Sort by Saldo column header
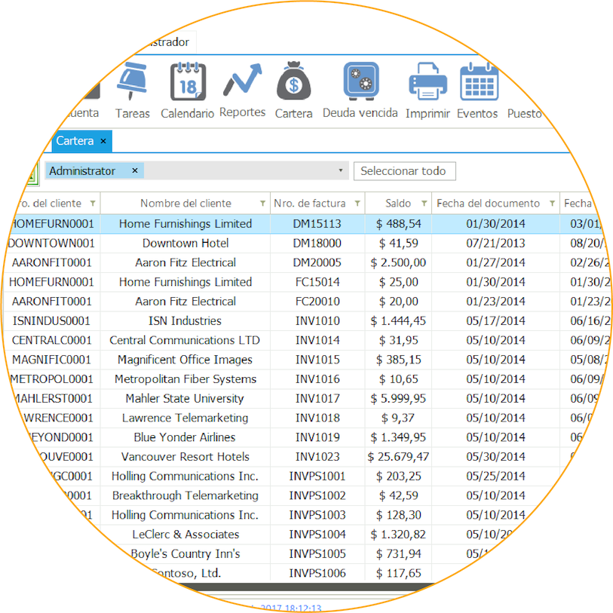 [398, 204]
